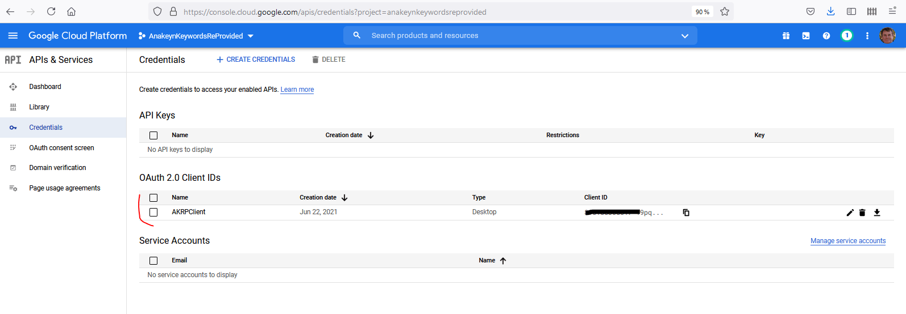906x314 pixels.
Task: Click the DELETE button in the header
Action: (x=329, y=60)
